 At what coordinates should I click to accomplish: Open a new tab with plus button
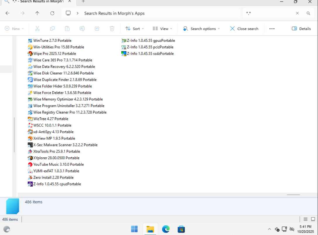[83, 2]
